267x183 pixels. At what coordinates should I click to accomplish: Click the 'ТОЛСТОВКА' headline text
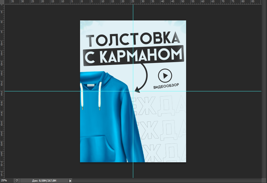(x=133, y=39)
